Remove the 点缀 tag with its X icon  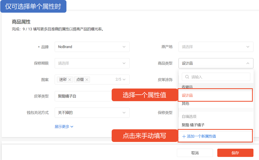(x=87, y=80)
